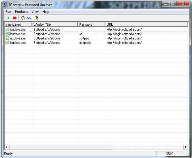
Task: Minimize the IE Asterisk Password Uncover window
Action: (165, 4)
